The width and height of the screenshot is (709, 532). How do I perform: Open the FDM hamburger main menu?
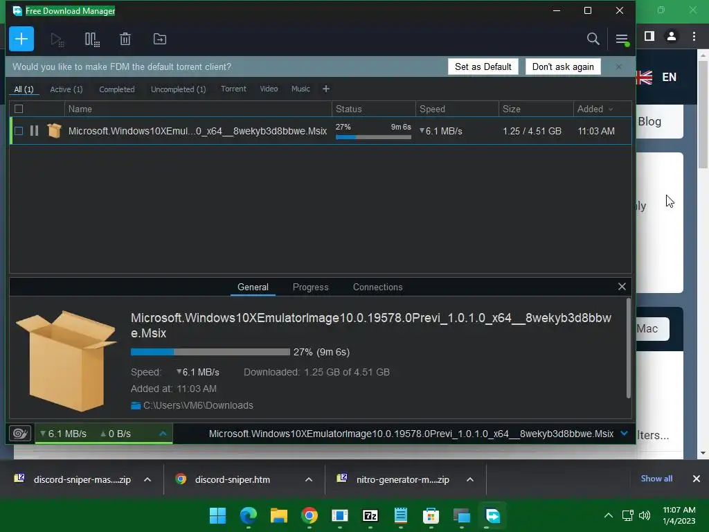tap(622, 39)
